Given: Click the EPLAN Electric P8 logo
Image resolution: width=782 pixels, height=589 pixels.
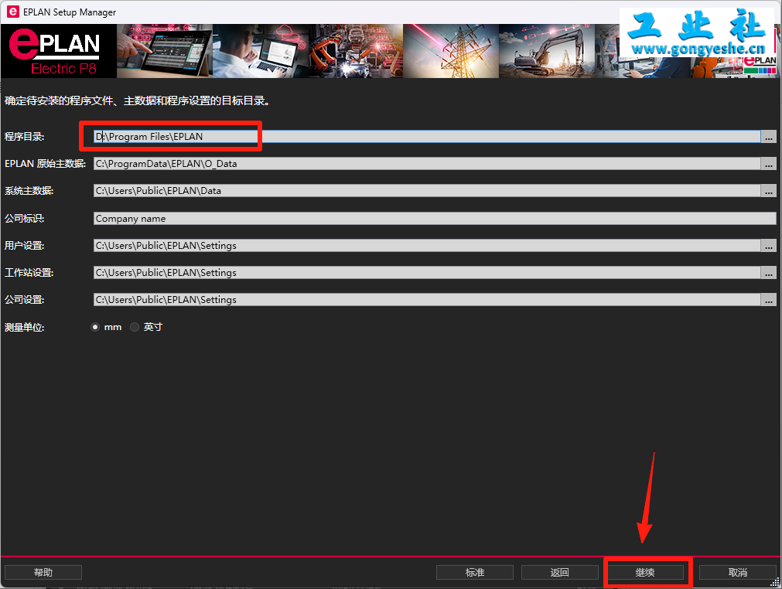Looking at the screenshot, I should 58,51.
